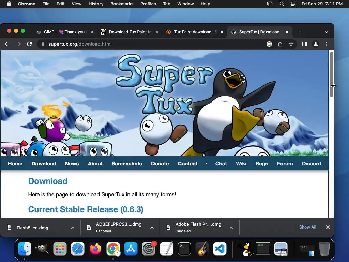The image size is (349, 262).
Task: Open System Settings from the Dock
Action: 149,249
